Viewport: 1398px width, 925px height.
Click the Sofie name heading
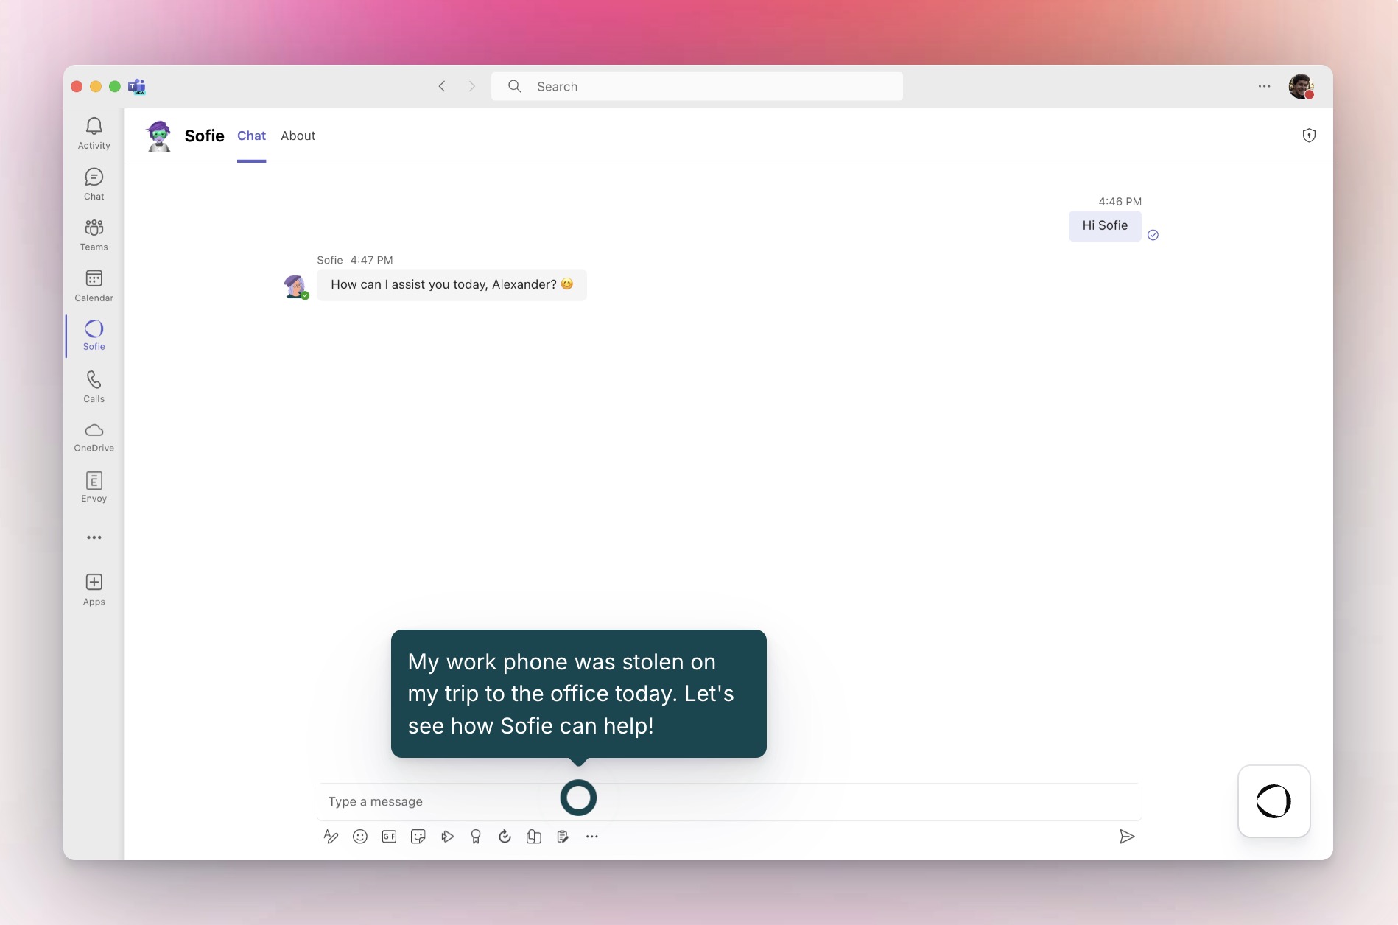pos(204,136)
